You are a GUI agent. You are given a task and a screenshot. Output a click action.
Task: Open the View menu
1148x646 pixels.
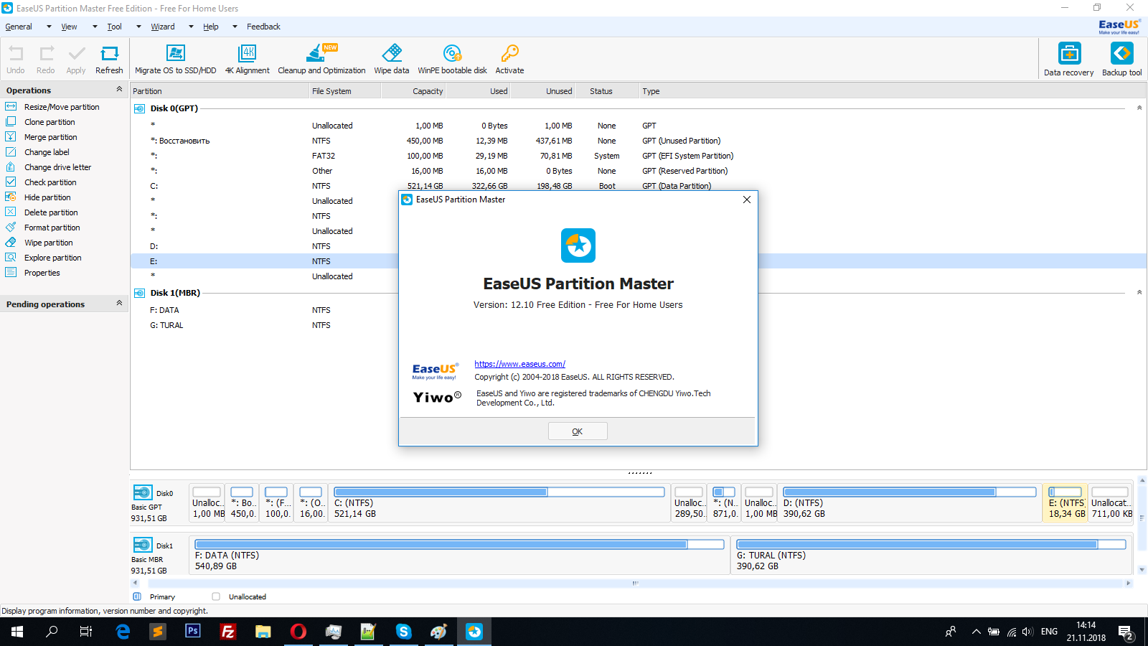click(69, 27)
